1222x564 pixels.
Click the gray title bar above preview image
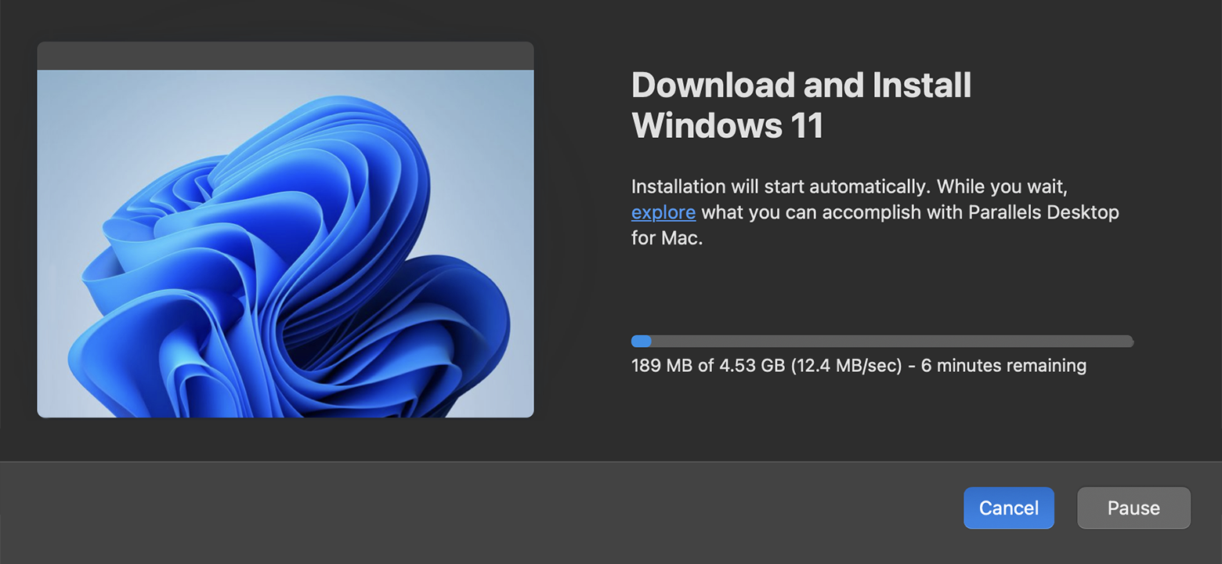tap(285, 56)
